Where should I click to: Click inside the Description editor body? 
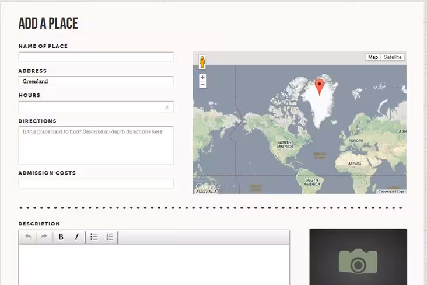[x=154, y=265]
